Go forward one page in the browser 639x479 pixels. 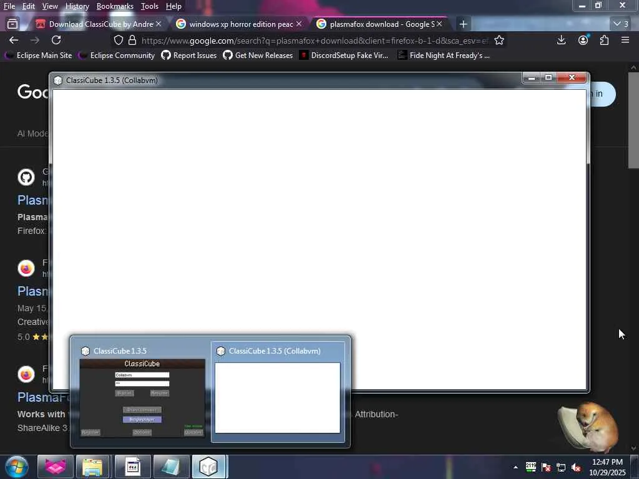pyautogui.click(x=35, y=40)
